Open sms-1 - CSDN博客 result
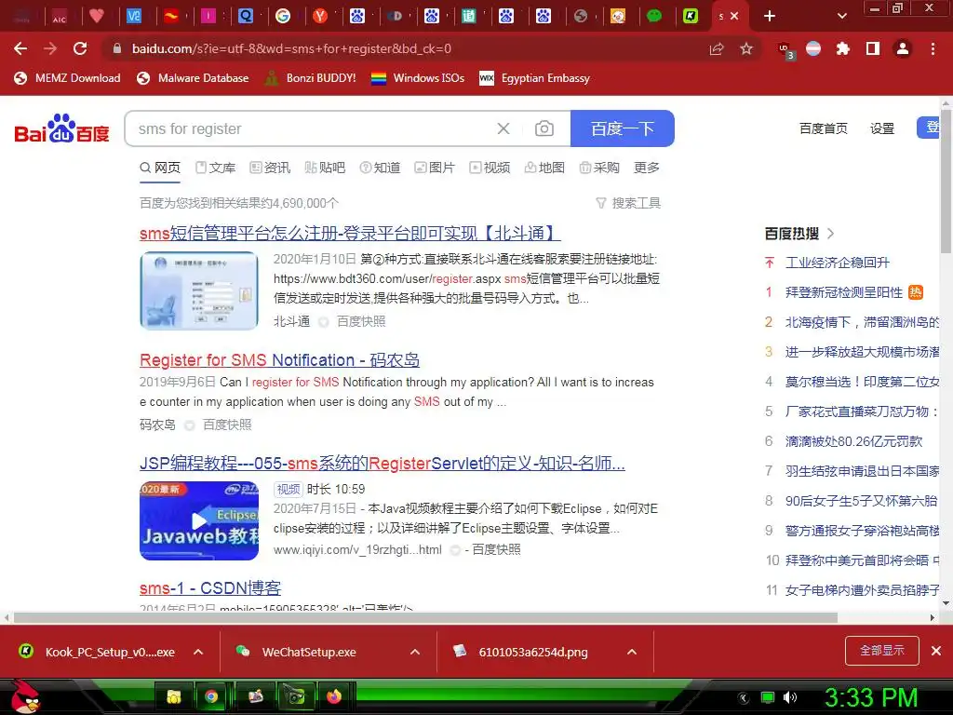 210,588
